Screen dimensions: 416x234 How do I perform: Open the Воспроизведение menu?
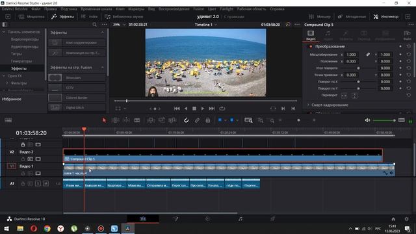[x=174, y=8]
